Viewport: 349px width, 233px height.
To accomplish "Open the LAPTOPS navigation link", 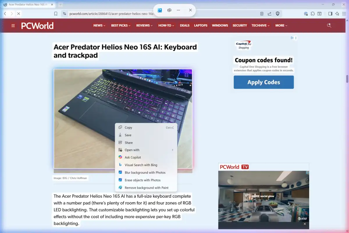I will pos(201,25).
